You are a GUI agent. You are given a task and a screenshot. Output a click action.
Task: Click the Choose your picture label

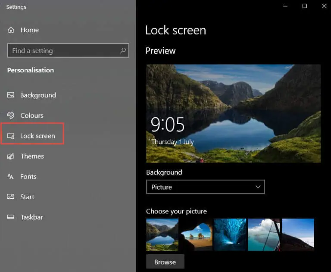(x=176, y=211)
